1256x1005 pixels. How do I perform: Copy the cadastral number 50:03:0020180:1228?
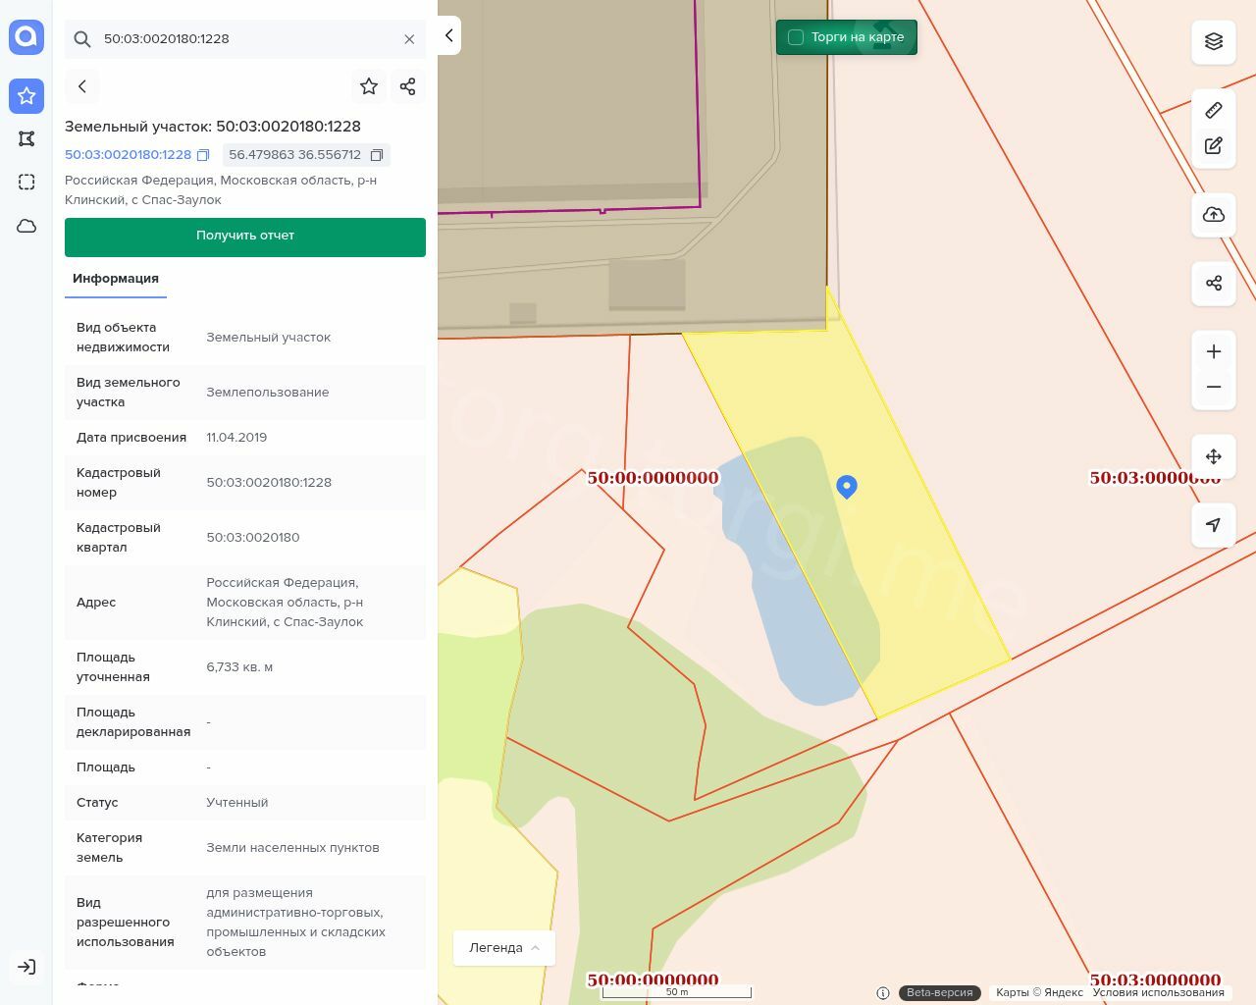point(203,155)
